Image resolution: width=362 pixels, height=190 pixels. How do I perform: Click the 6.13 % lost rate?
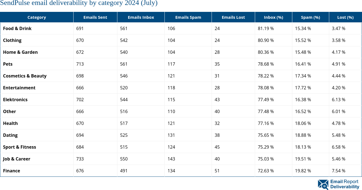point(339,100)
